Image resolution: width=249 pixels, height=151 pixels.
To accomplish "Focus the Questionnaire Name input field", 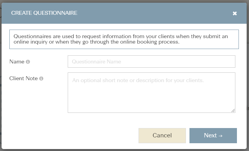I will click(151, 61).
